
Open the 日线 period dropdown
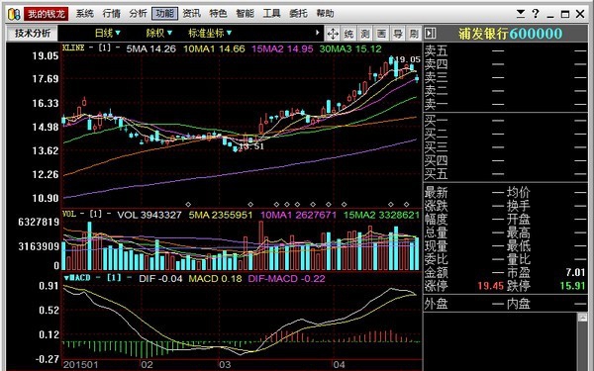pos(108,33)
